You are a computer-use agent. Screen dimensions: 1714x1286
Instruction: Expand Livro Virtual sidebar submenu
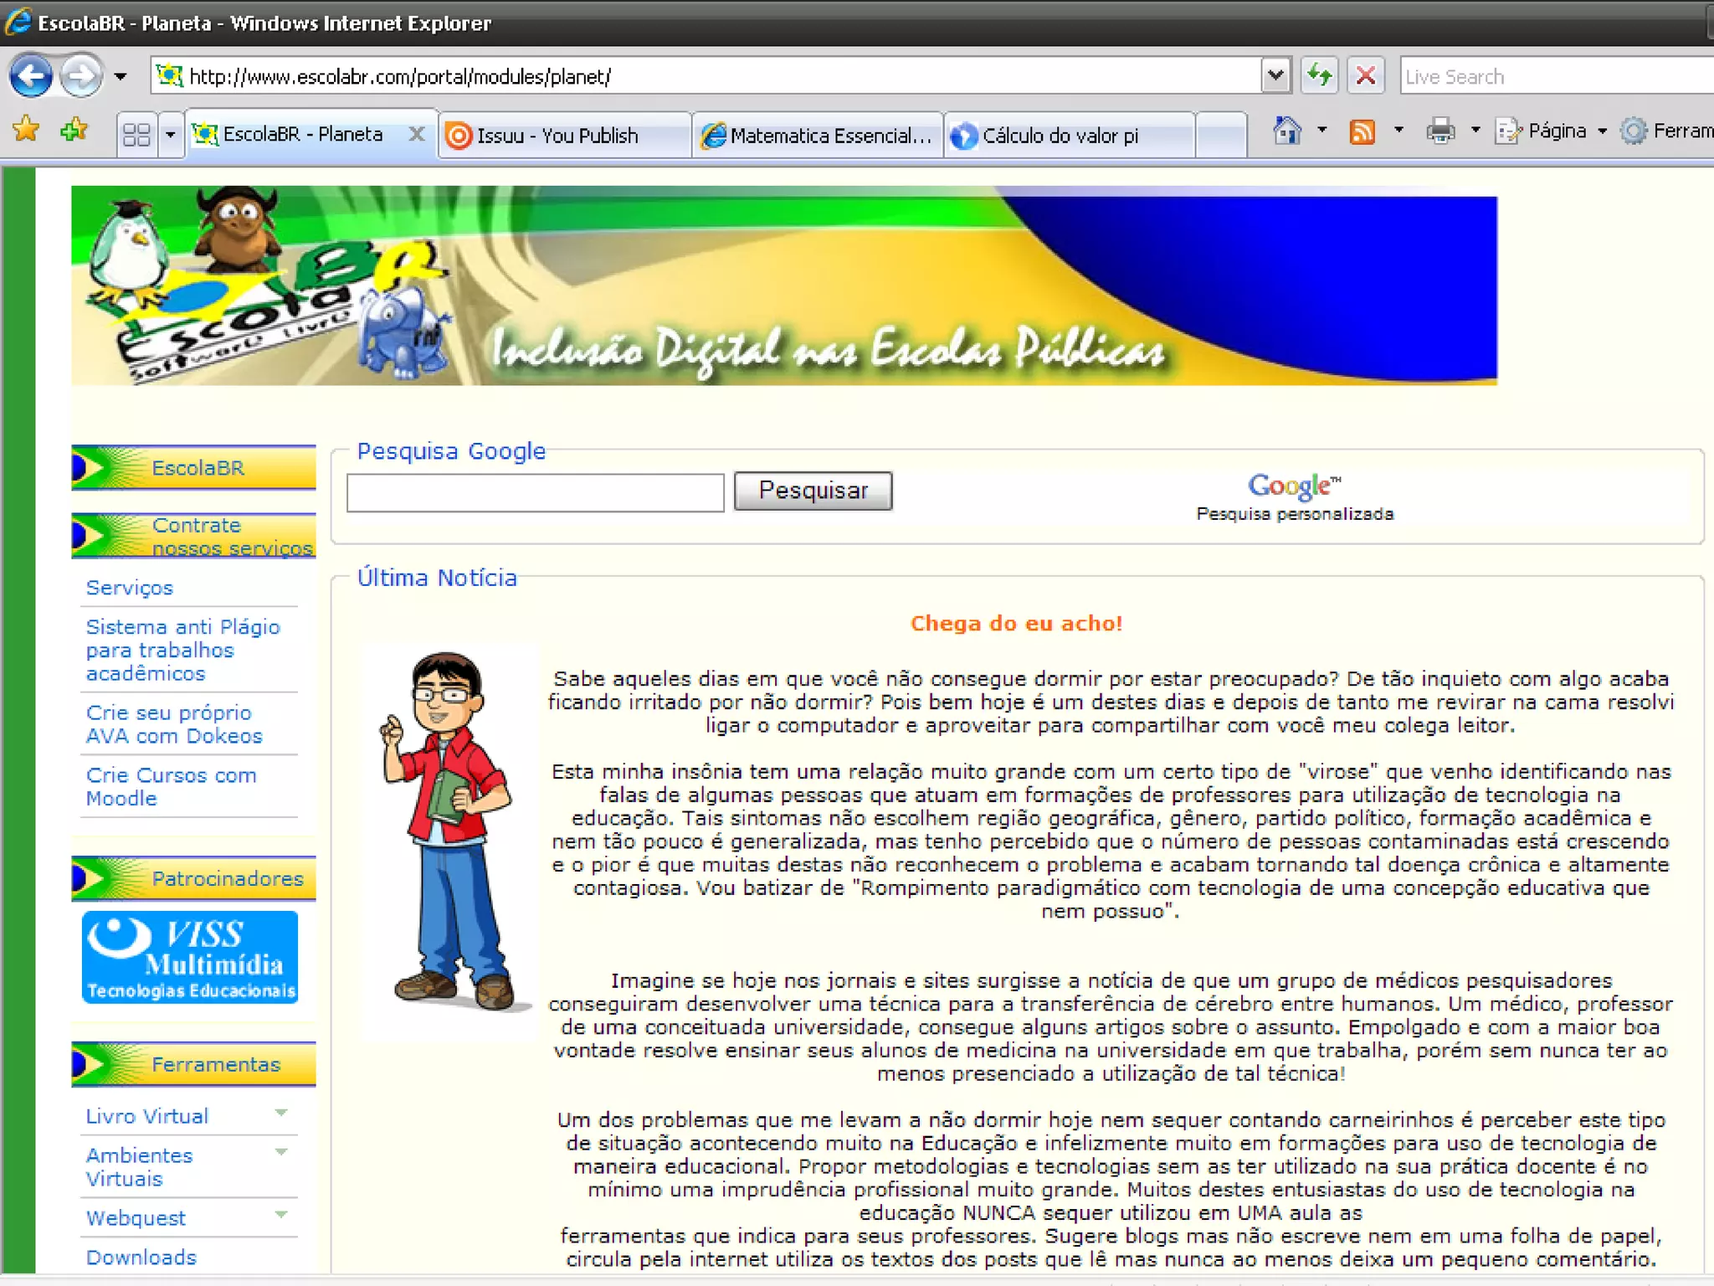click(281, 1114)
